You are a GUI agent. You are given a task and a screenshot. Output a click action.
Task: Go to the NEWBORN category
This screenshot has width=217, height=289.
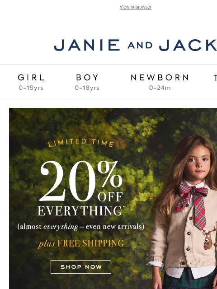coord(160,77)
